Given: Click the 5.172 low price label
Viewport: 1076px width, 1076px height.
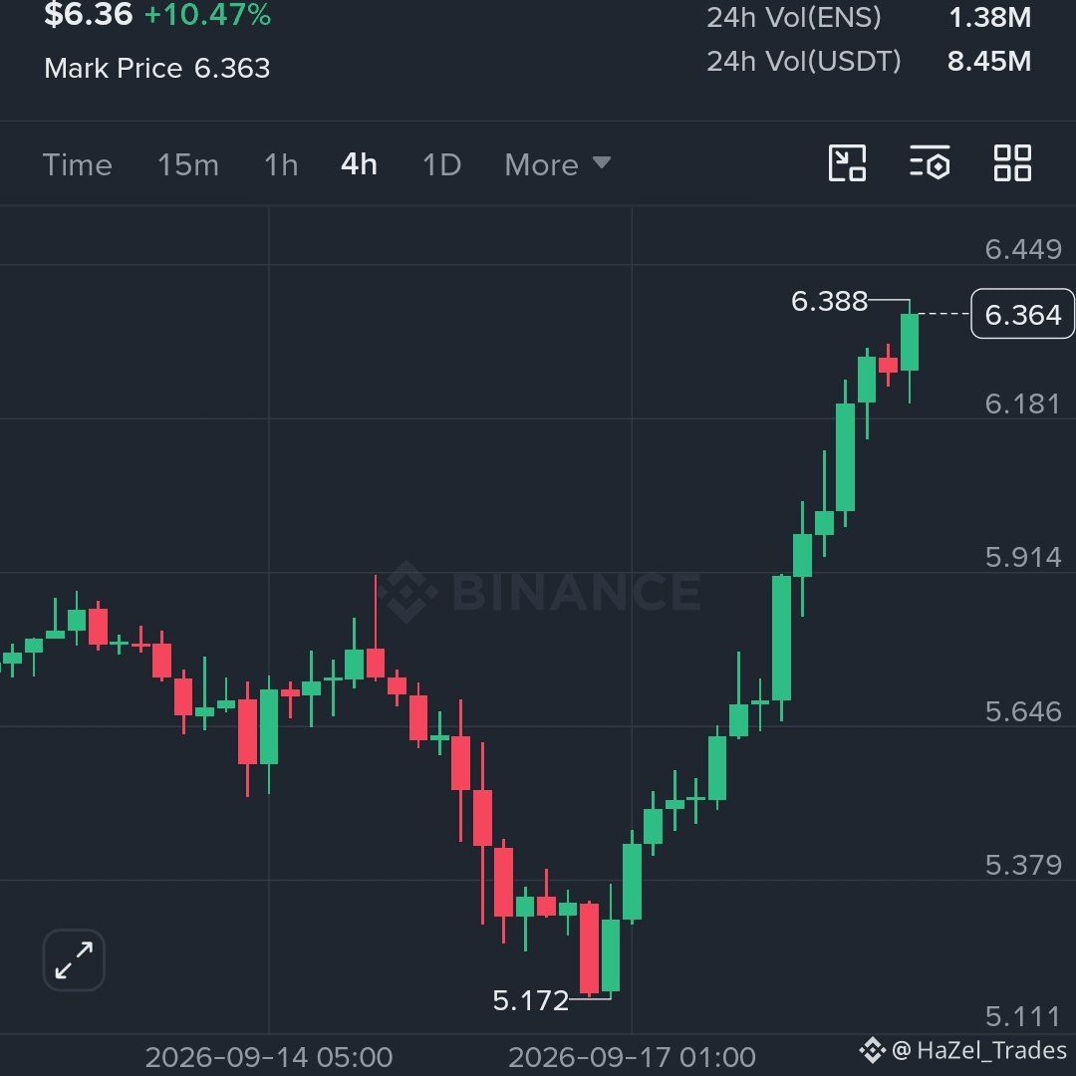Looking at the screenshot, I should (530, 1000).
